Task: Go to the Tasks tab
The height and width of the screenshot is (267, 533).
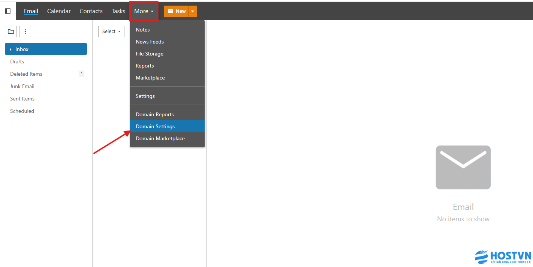Action: coord(118,11)
